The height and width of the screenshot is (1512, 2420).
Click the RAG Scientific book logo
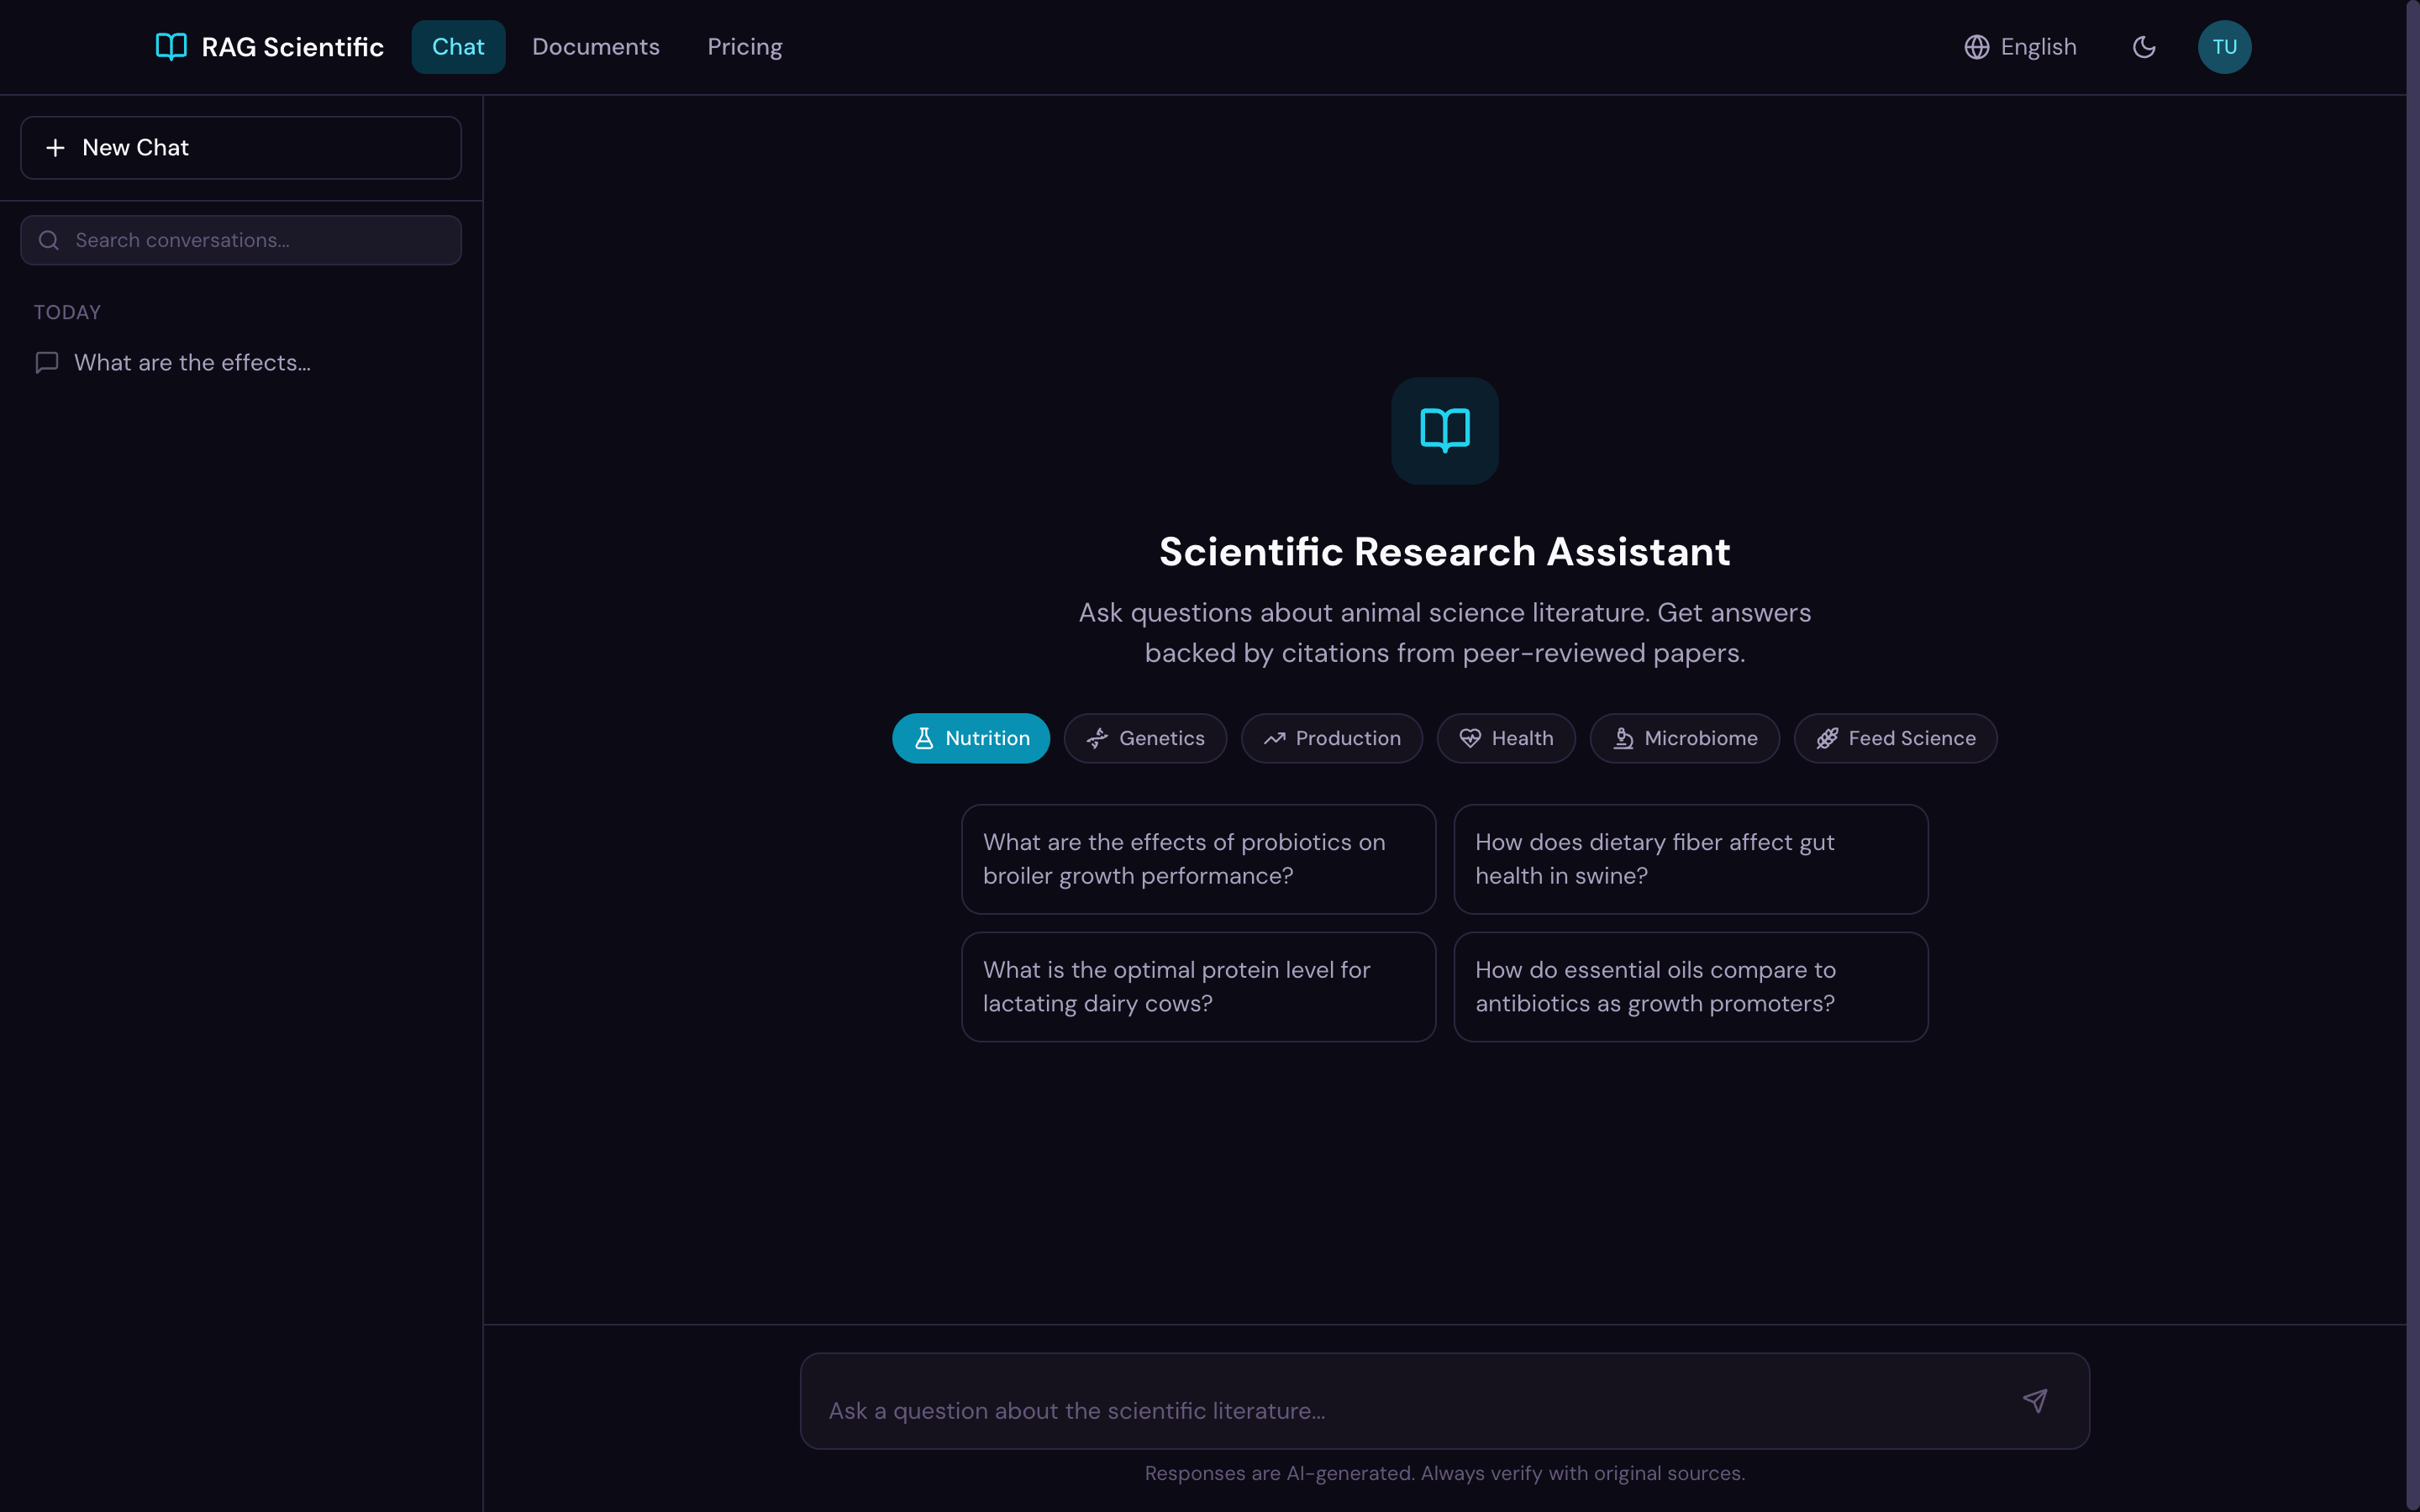click(x=170, y=46)
